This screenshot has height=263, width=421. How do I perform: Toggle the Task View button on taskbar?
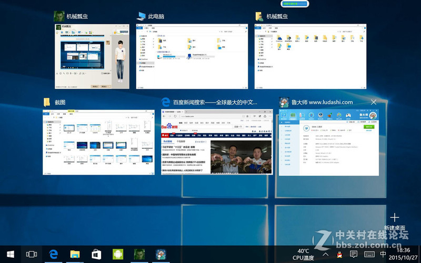[32, 254]
